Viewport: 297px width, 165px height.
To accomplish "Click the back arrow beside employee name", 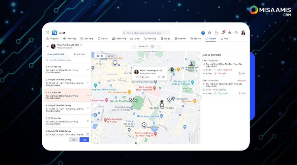I will point(48,47).
